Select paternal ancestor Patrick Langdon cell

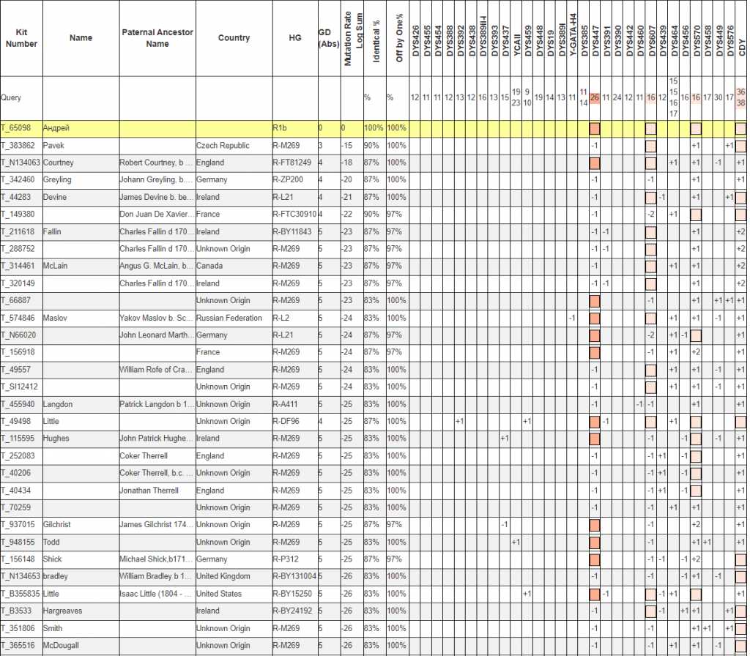pos(156,404)
